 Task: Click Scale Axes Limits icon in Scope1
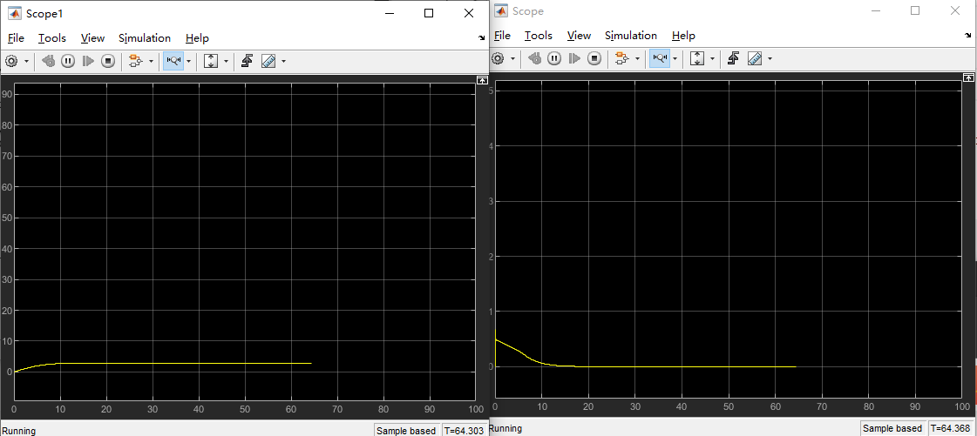click(211, 61)
